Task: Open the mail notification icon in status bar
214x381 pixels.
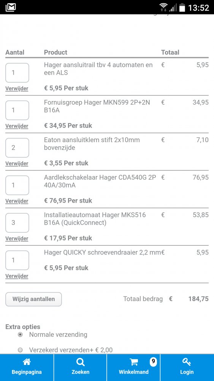Action: [x=10, y=7]
